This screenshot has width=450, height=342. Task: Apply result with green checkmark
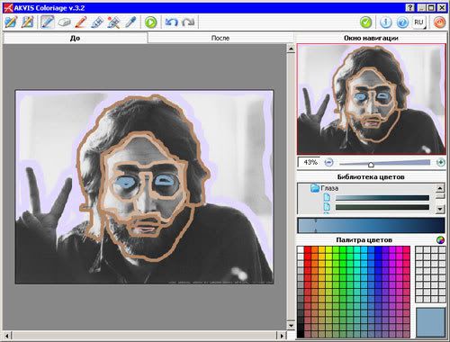pyautogui.click(x=365, y=22)
